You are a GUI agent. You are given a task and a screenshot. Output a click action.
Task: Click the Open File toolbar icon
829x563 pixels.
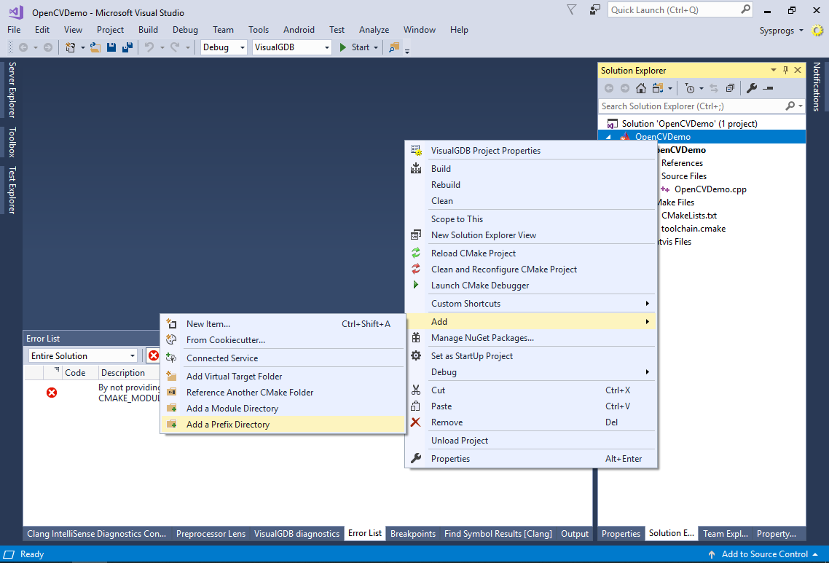click(95, 47)
